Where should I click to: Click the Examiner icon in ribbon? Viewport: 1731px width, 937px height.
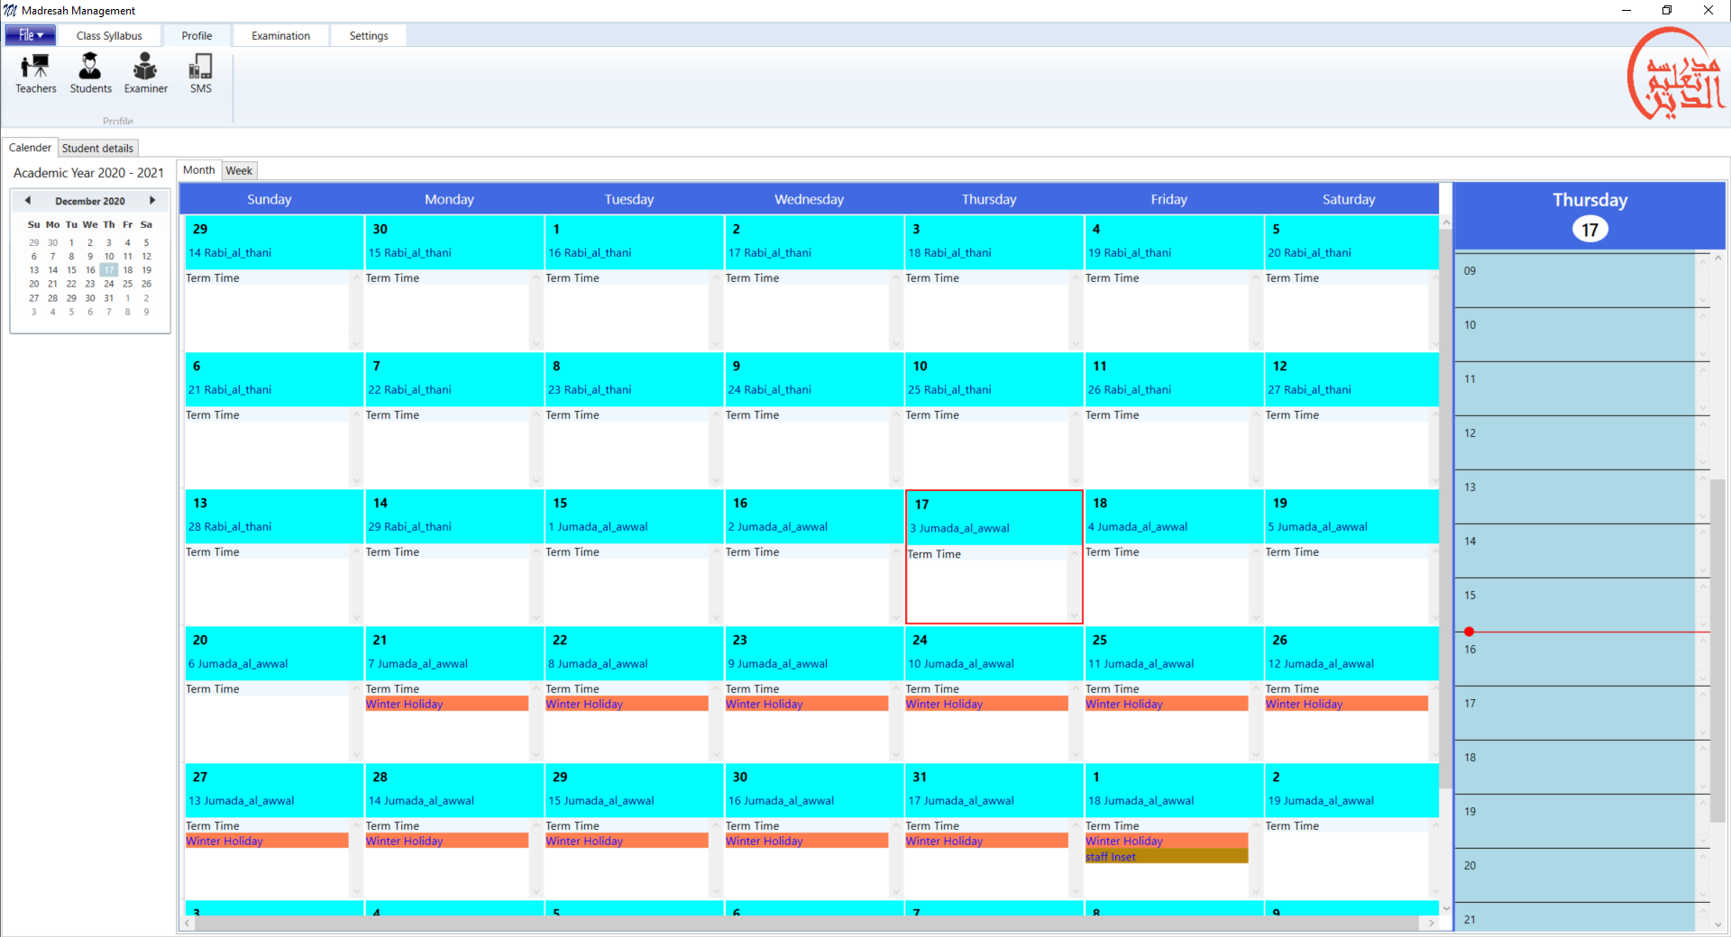(145, 73)
